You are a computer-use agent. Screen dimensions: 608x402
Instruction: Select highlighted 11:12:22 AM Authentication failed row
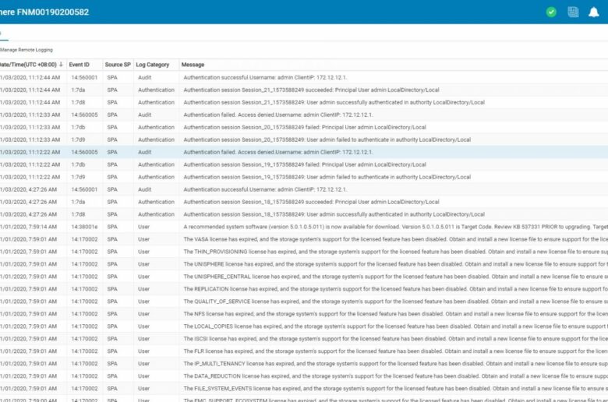click(x=304, y=152)
